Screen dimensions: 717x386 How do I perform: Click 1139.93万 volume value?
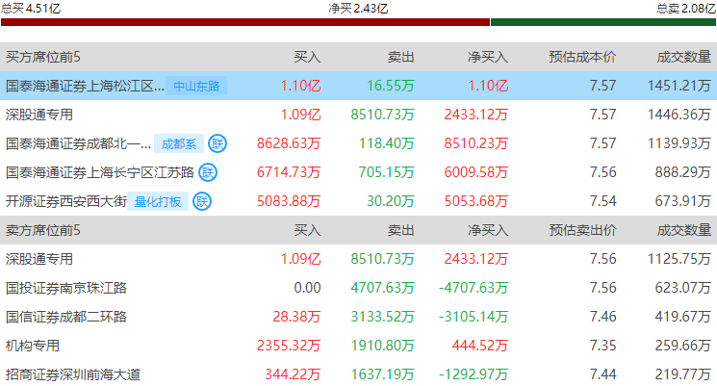click(679, 143)
